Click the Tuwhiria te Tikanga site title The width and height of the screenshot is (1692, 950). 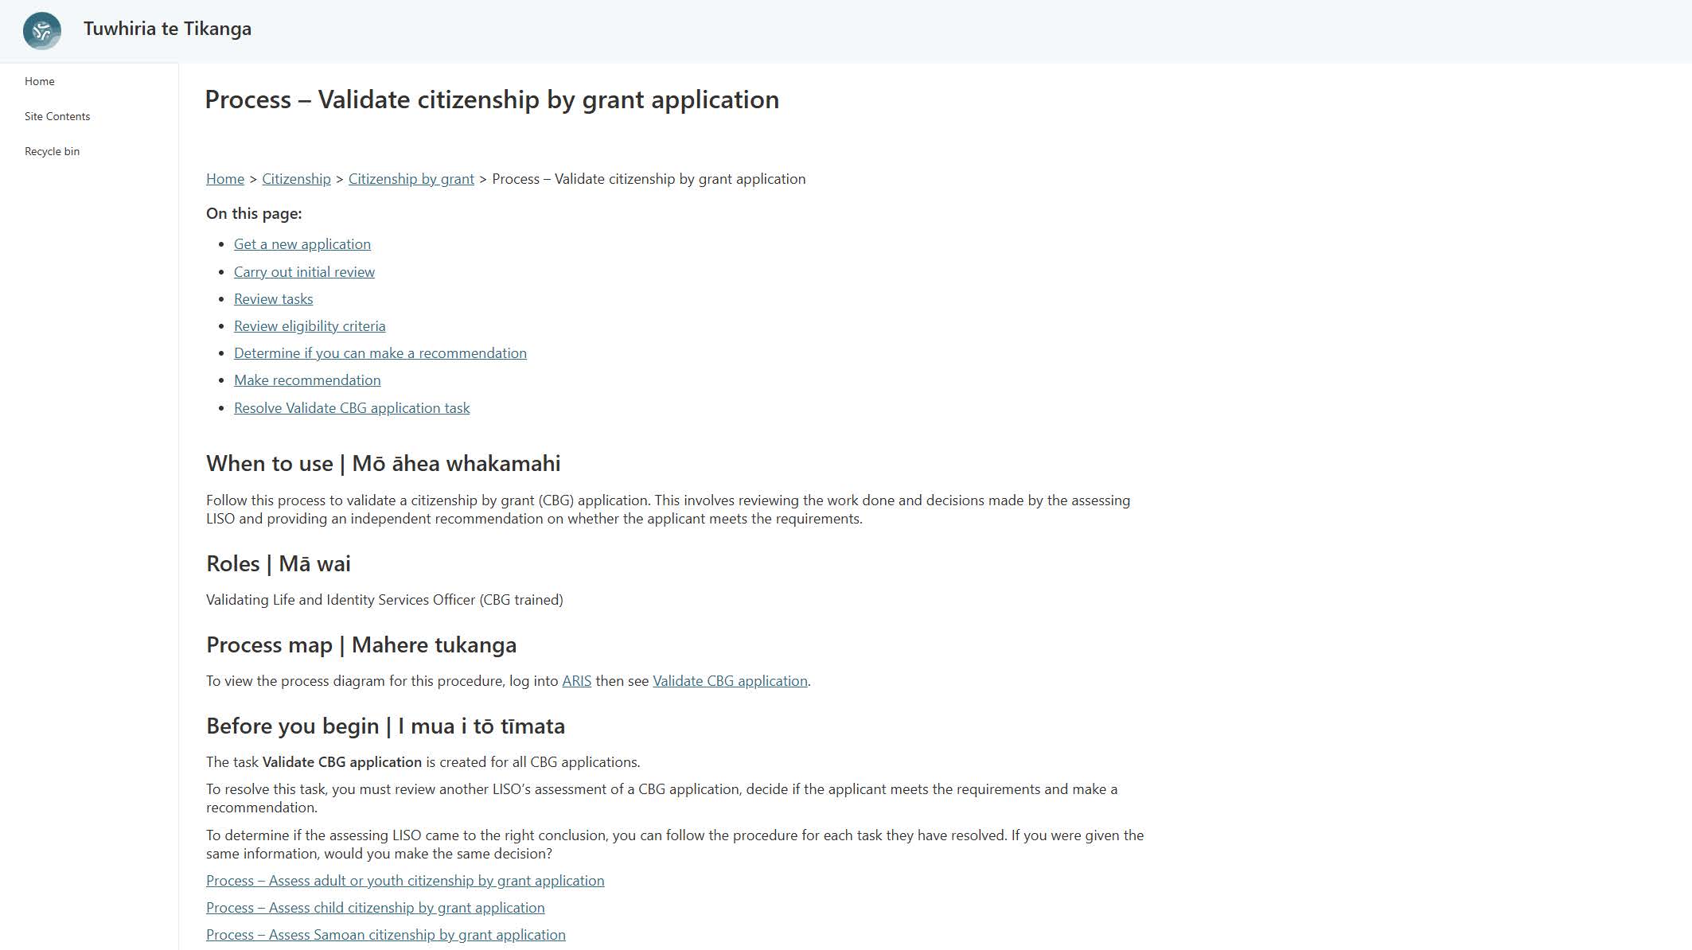click(167, 29)
